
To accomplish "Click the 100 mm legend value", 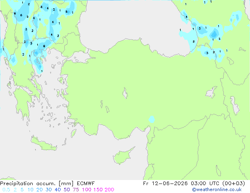I will pos(87,190).
